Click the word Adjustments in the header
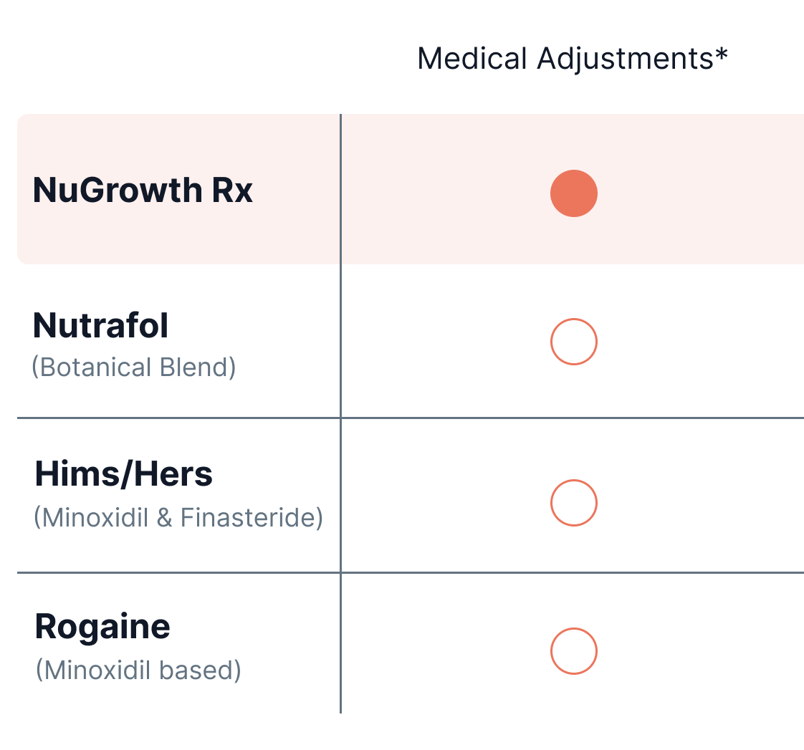This screenshot has width=804, height=750. tap(625, 59)
